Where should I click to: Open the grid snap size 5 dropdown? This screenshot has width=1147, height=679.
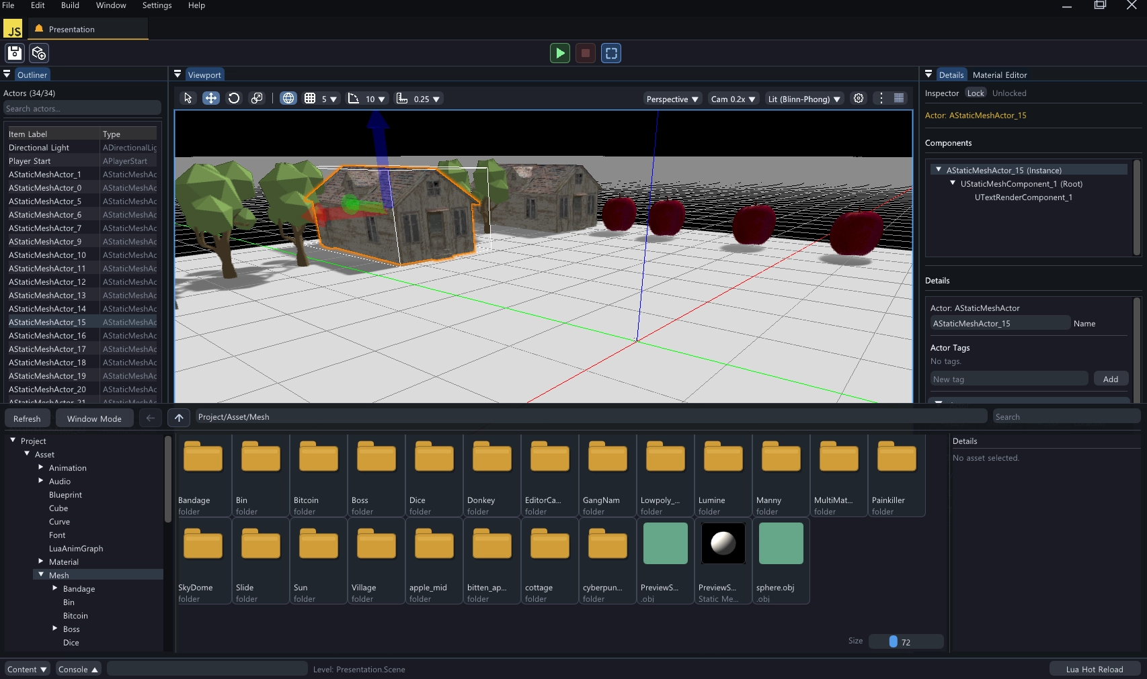(x=329, y=99)
